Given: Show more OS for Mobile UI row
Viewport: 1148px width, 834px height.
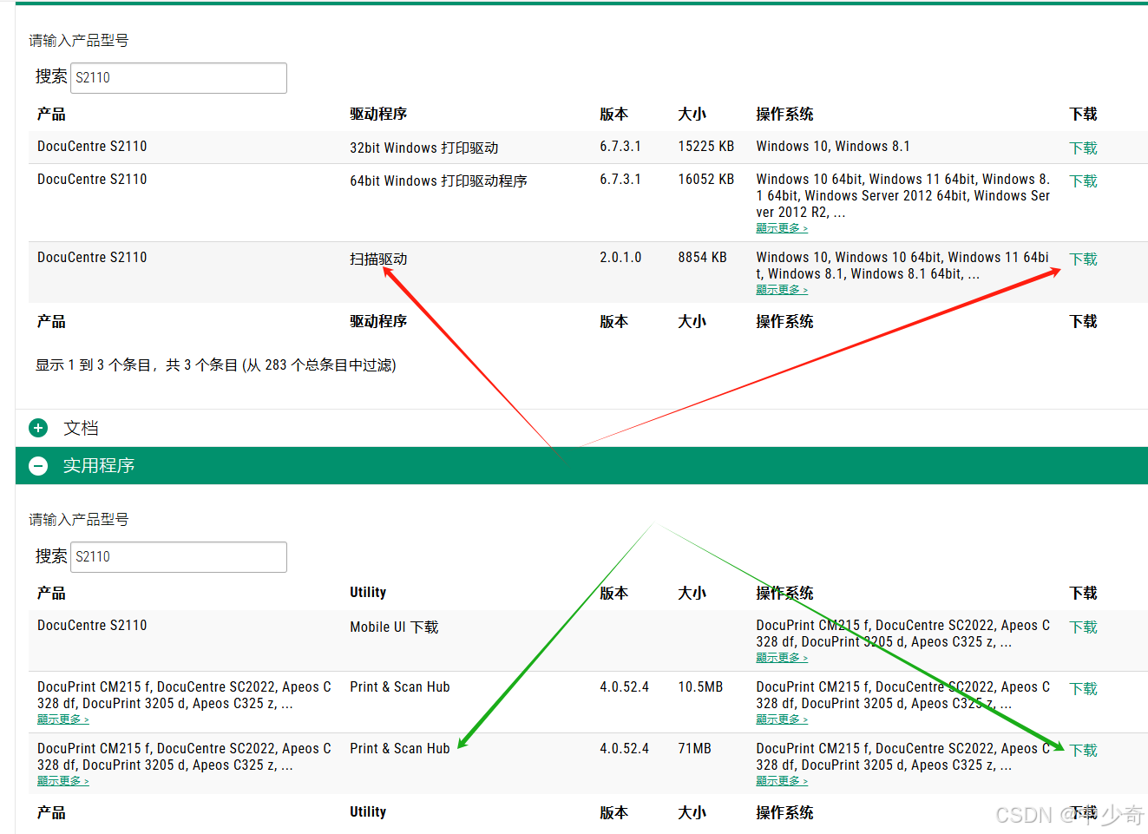Looking at the screenshot, I should click(x=782, y=658).
